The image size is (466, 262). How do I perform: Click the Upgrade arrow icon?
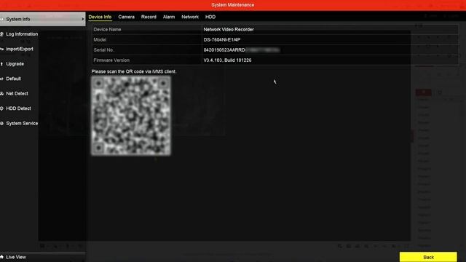[1, 64]
